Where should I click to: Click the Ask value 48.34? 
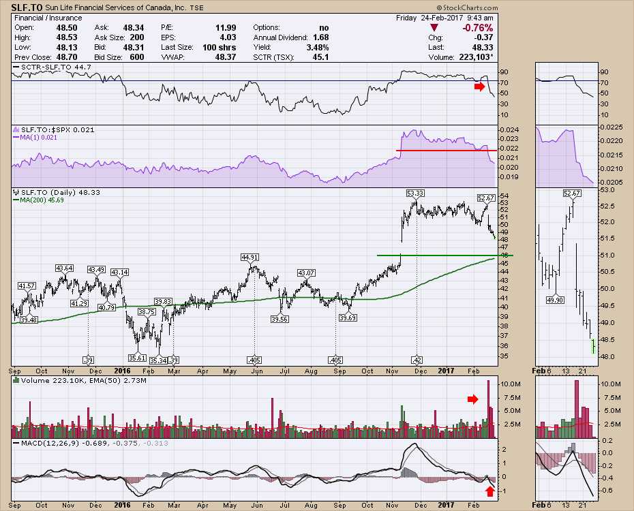(x=134, y=27)
